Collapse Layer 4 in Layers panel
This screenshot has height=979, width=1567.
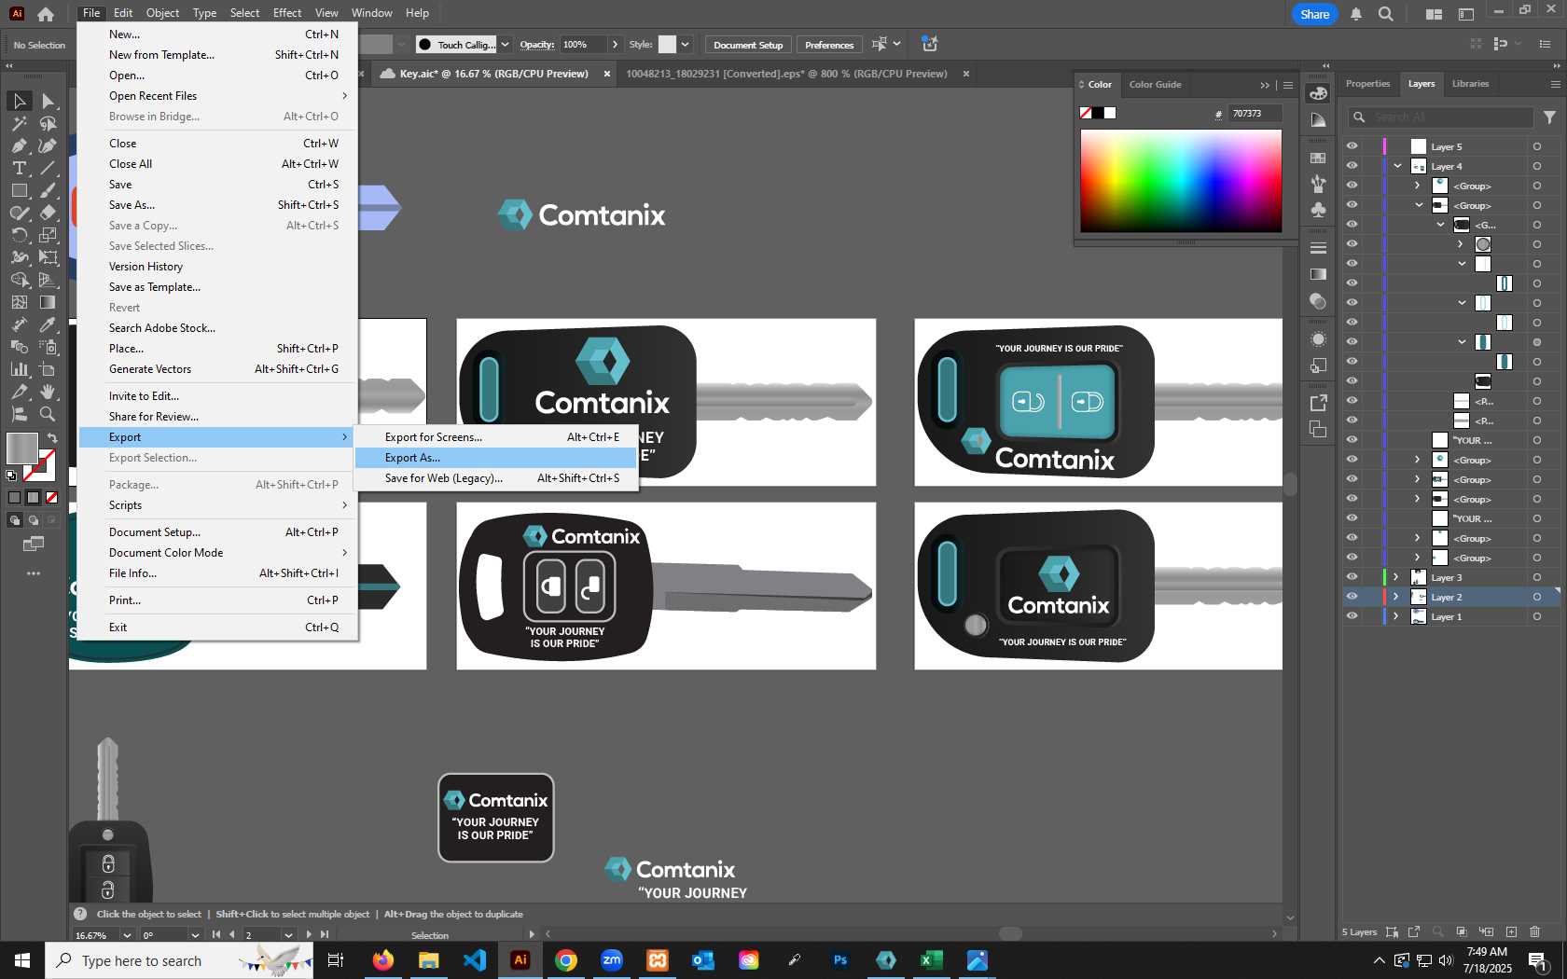1397,166
